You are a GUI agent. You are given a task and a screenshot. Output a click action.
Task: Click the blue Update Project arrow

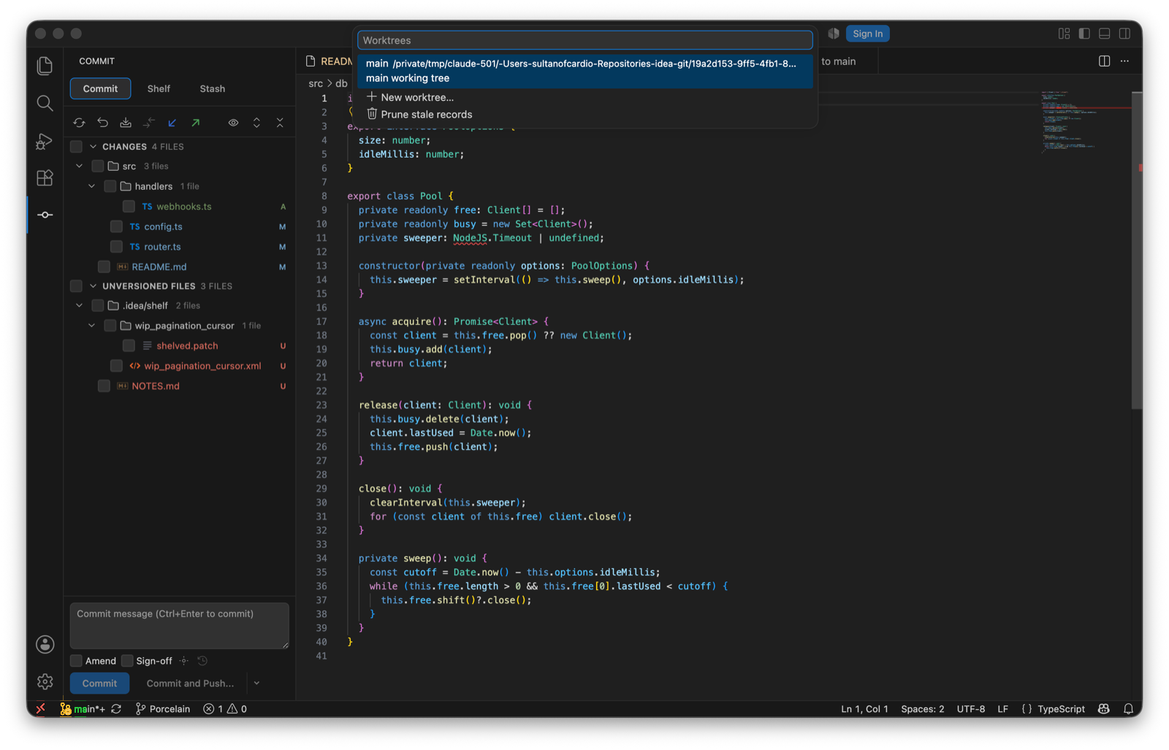[172, 123]
